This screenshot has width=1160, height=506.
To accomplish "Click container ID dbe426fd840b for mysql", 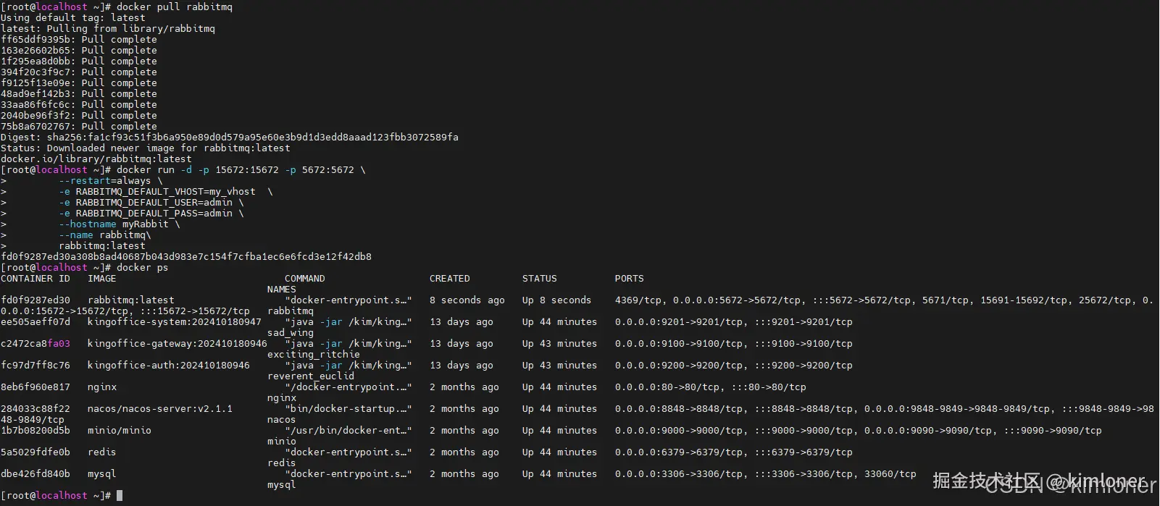I will (x=36, y=474).
